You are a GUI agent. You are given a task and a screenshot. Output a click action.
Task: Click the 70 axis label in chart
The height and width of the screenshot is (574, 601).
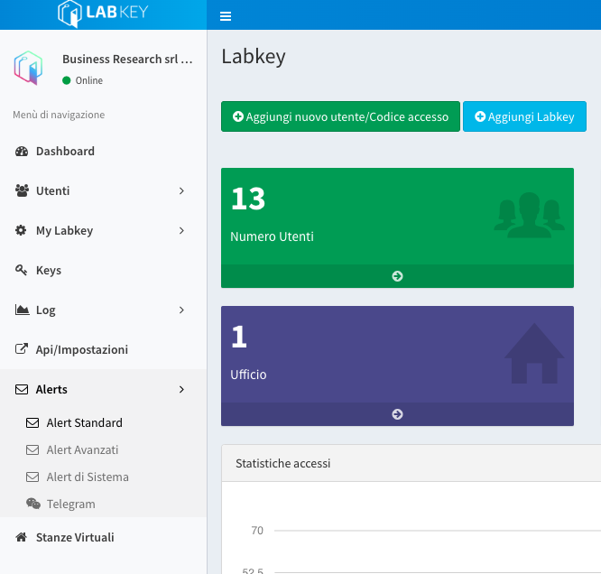[257, 531]
